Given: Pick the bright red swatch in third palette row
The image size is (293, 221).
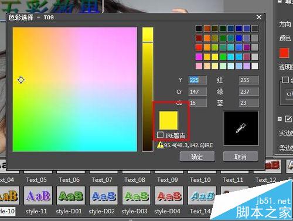Looking at the screenshot, I should click(x=199, y=47).
